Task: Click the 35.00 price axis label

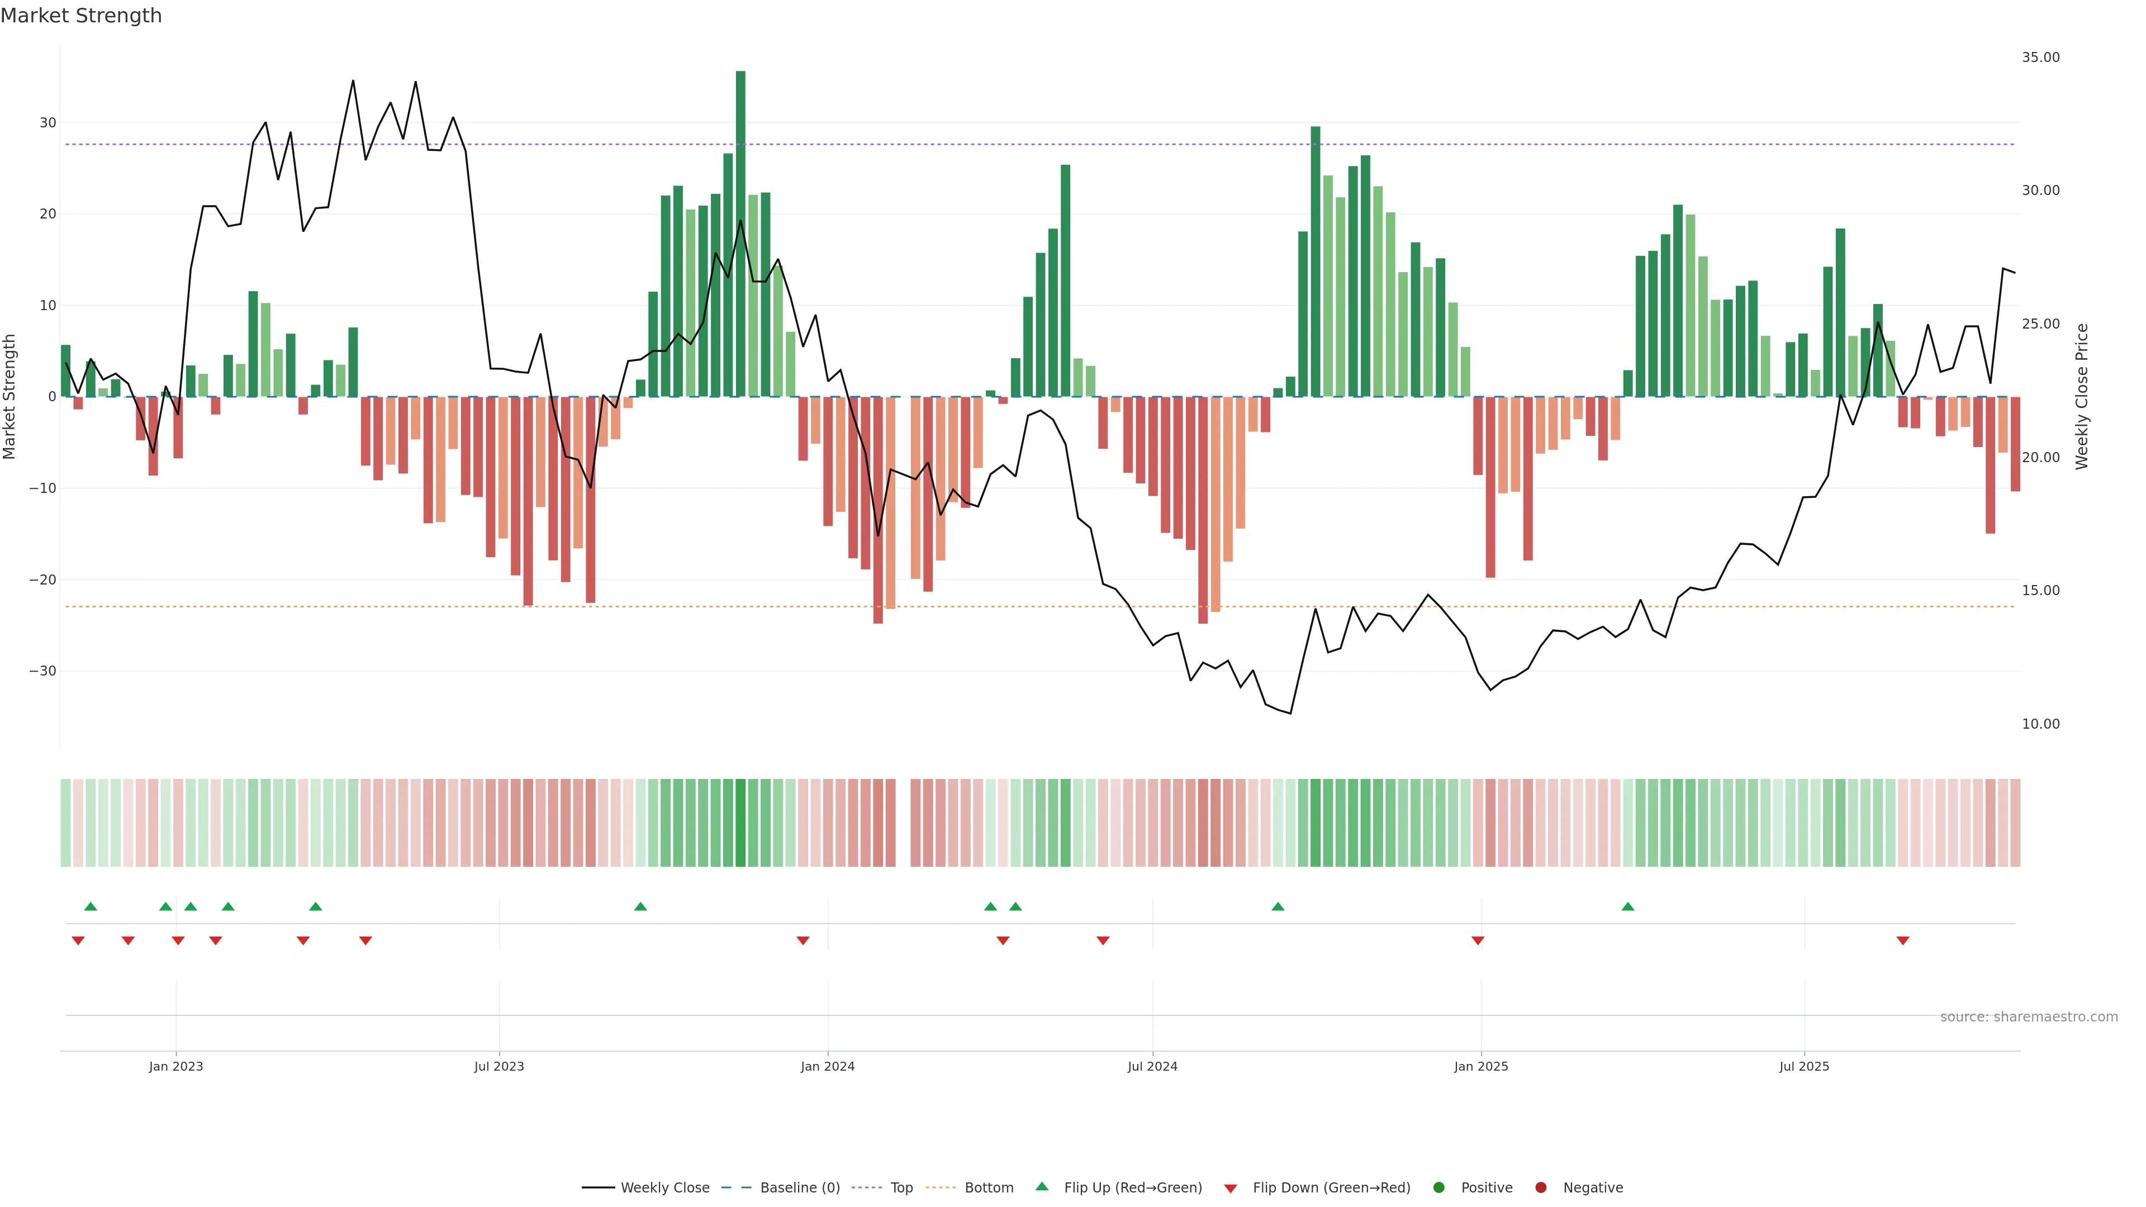Action: 2040,58
